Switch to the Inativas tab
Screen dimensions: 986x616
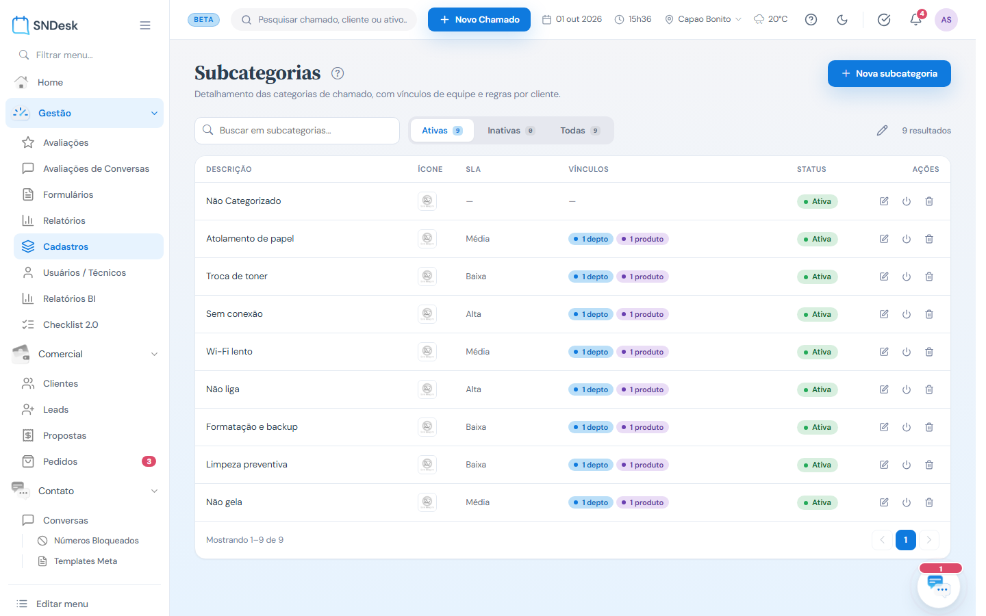click(x=511, y=131)
